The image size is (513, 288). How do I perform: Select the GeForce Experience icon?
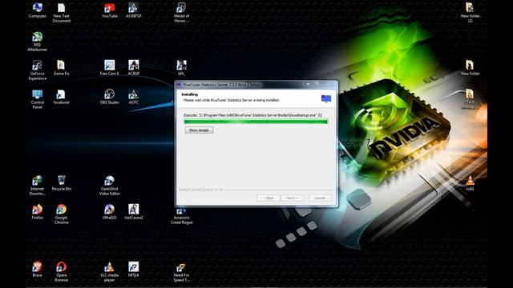(37, 70)
